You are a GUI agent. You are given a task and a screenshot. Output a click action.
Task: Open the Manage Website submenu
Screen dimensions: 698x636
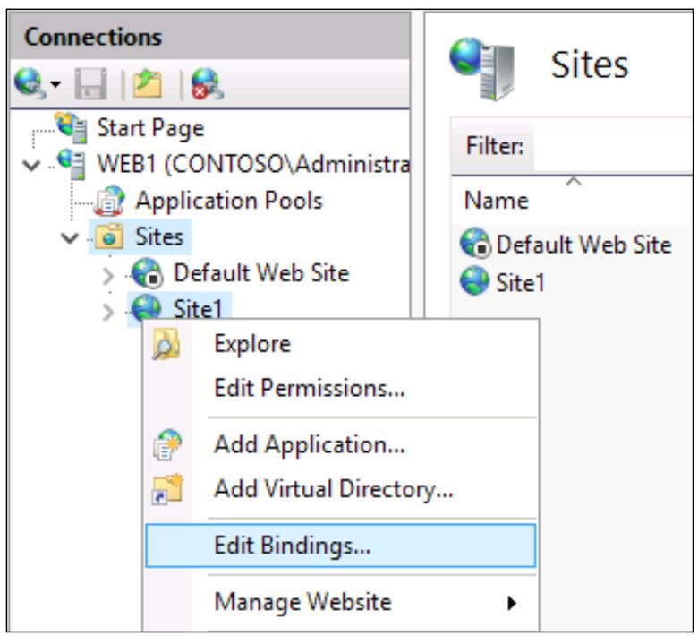point(341,602)
